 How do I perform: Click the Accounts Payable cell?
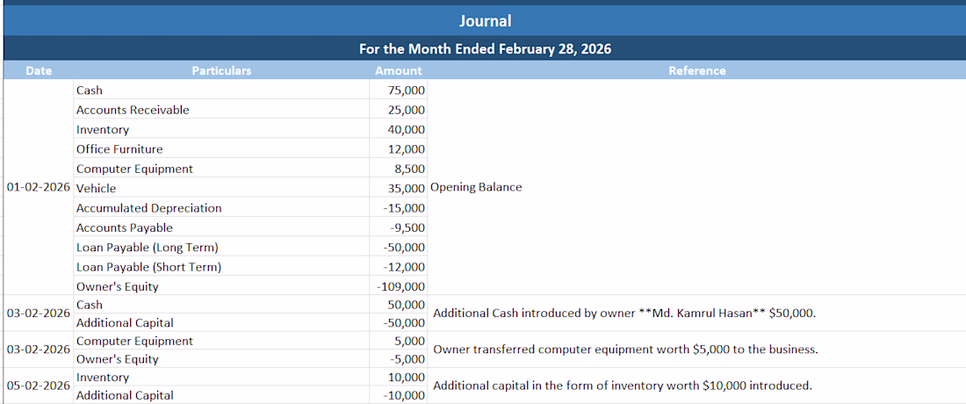click(x=221, y=227)
